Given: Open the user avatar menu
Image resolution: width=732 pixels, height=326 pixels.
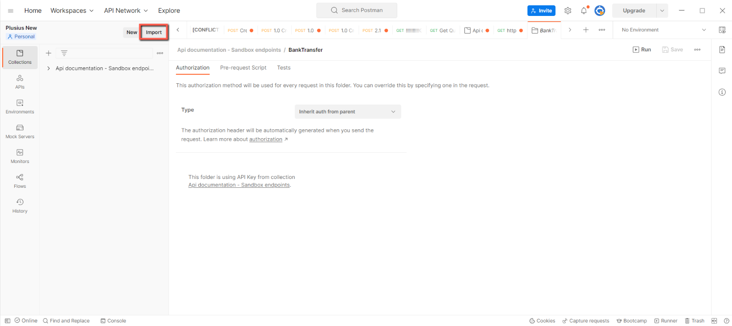Looking at the screenshot, I should (x=600, y=11).
